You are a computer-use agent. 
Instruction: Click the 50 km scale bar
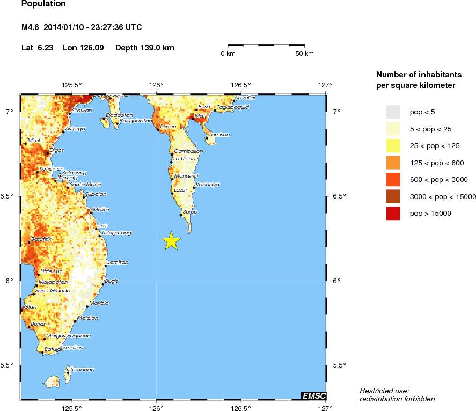tap(266, 46)
